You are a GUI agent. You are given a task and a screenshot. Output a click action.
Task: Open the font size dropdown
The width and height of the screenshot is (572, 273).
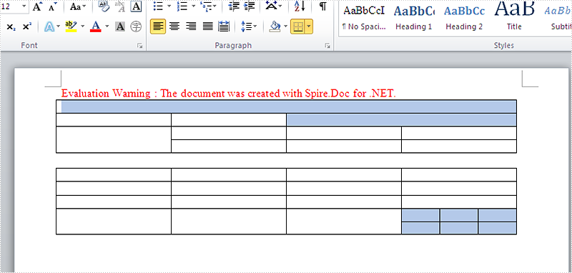[24, 6]
